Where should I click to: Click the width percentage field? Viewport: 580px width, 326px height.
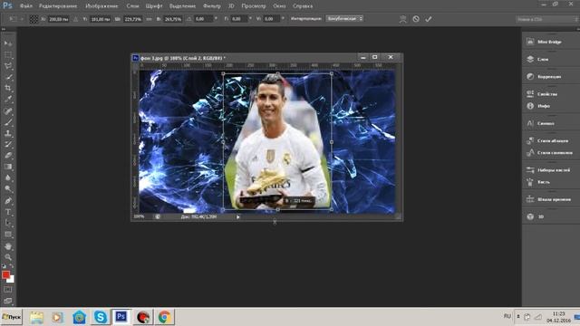133,19
